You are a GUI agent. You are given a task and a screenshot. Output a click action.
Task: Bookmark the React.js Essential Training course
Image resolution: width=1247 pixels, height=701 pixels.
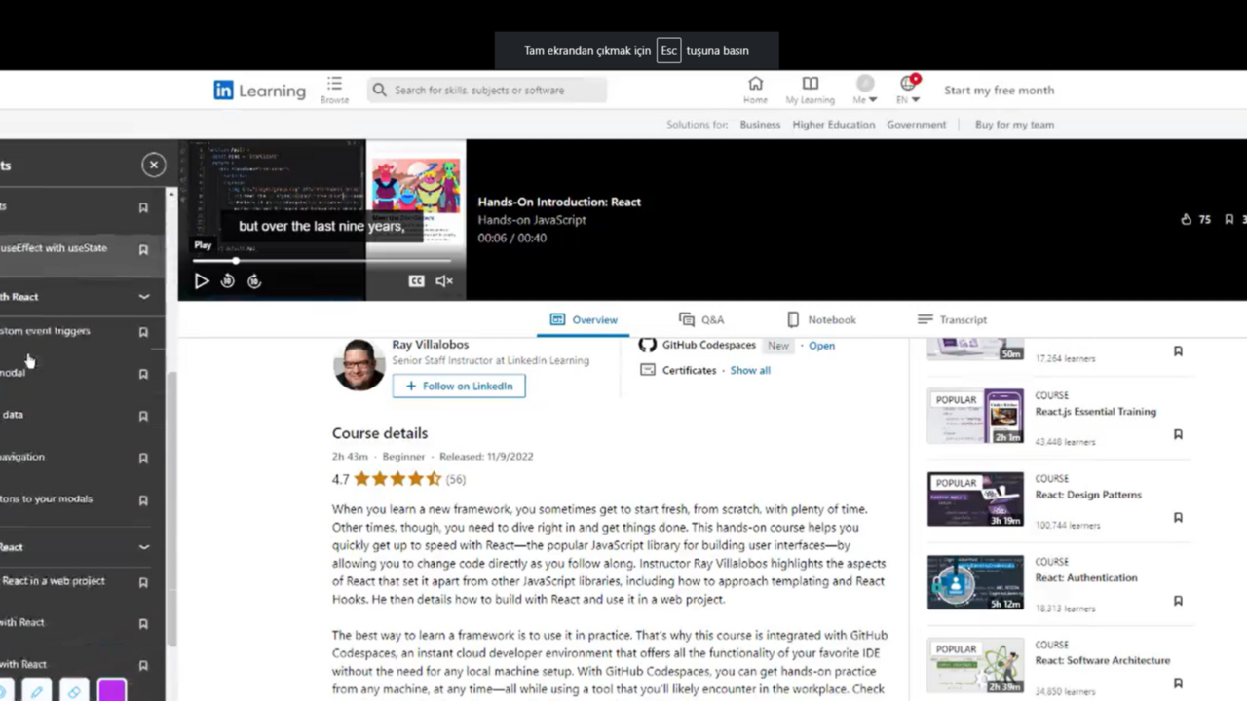pyautogui.click(x=1178, y=434)
